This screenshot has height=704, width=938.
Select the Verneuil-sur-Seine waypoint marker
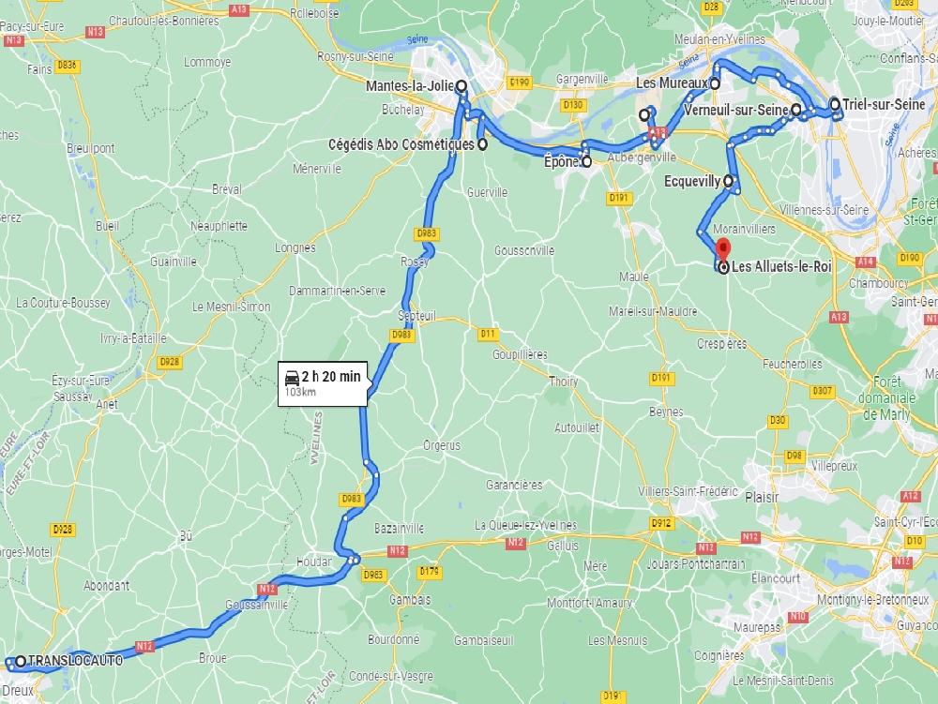pos(796,110)
